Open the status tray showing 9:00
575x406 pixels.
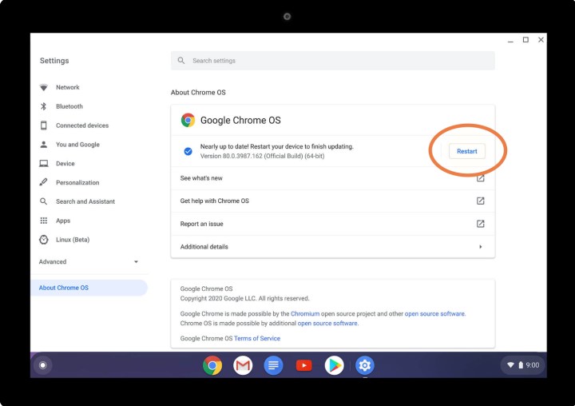click(x=522, y=365)
